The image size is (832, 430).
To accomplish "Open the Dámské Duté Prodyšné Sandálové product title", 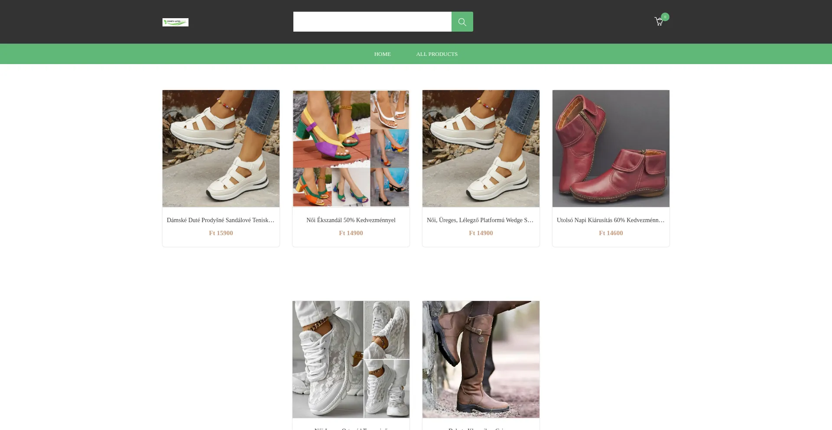I will pos(221,220).
